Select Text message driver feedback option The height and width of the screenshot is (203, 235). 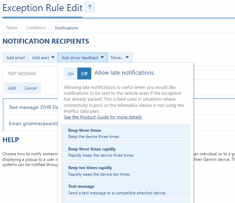click(125, 190)
